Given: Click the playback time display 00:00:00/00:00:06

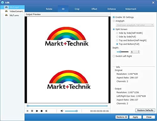Looking at the screenshot, I should pyautogui.click(x=100, y=111).
